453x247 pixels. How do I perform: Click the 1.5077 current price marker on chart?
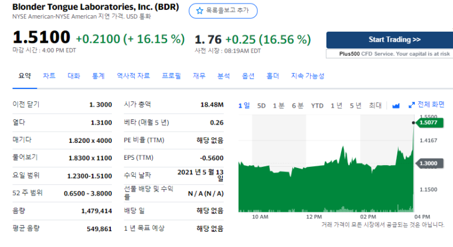[x=430, y=123]
